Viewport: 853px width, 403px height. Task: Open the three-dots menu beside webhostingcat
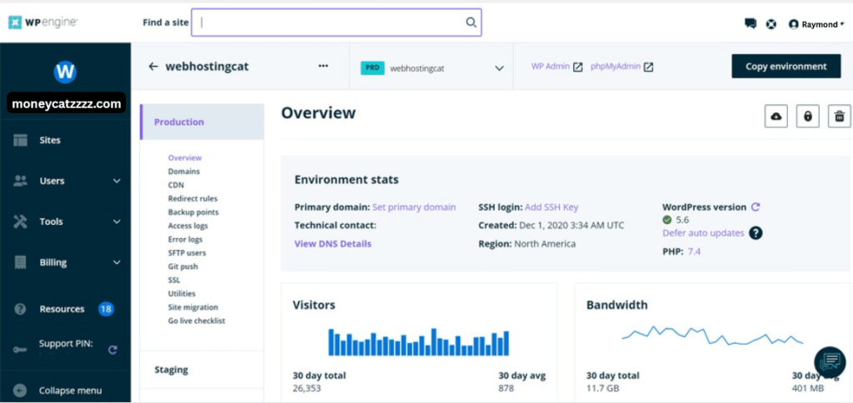click(x=323, y=66)
